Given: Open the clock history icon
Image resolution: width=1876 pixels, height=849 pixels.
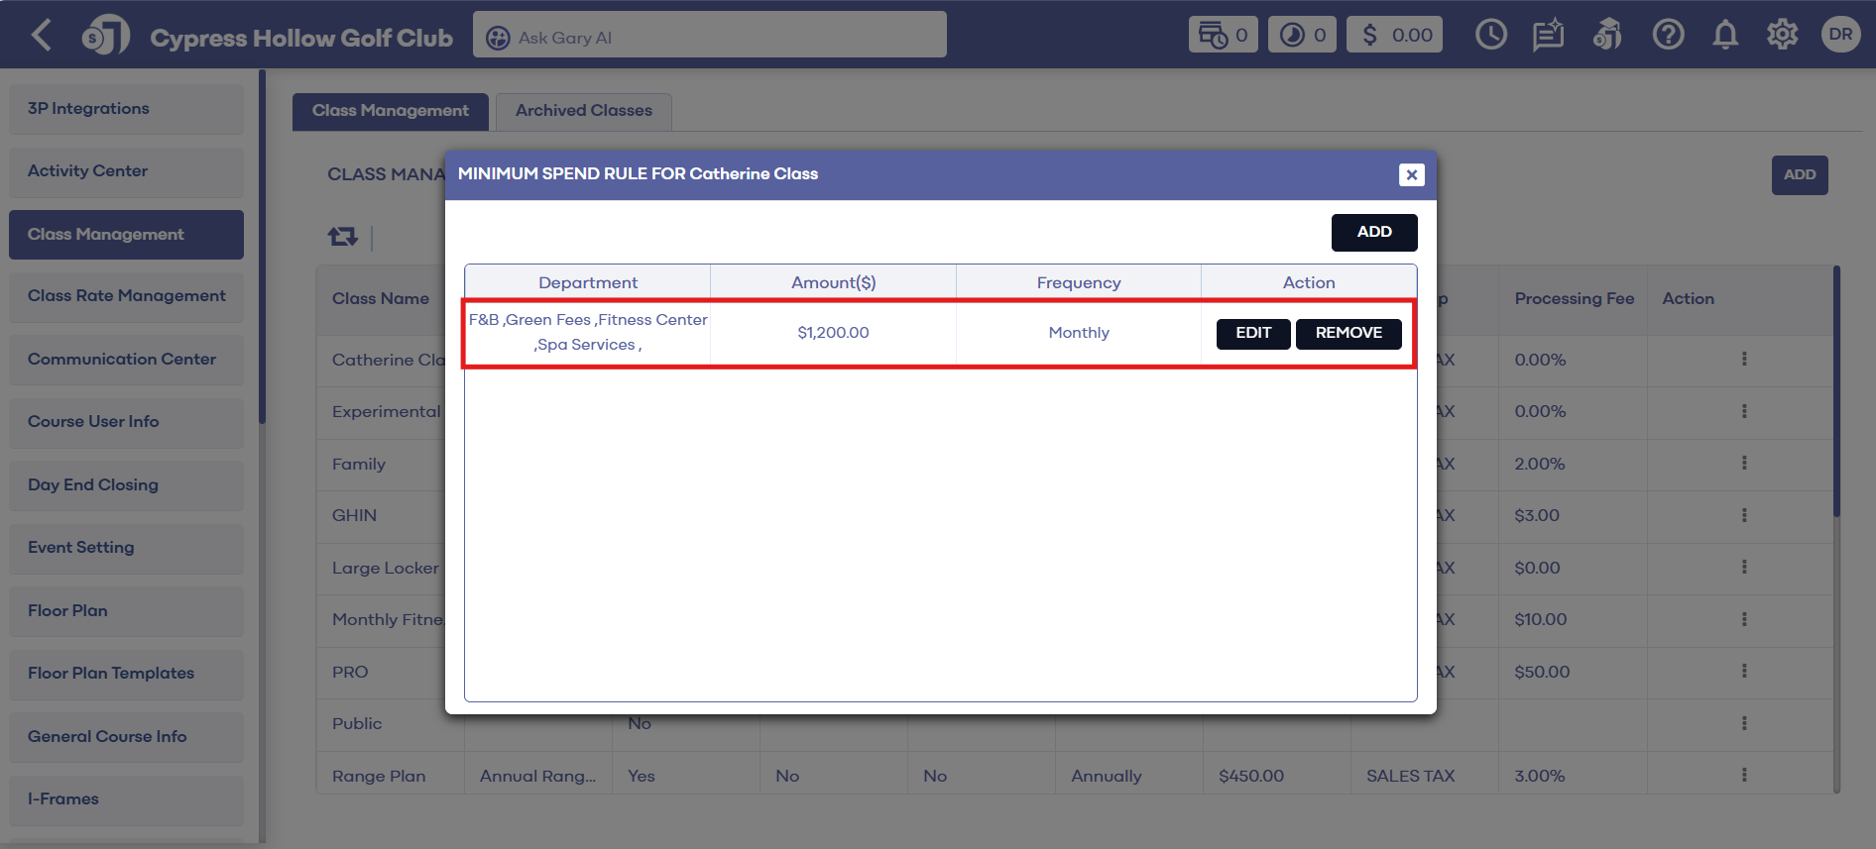Looking at the screenshot, I should click(1490, 36).
